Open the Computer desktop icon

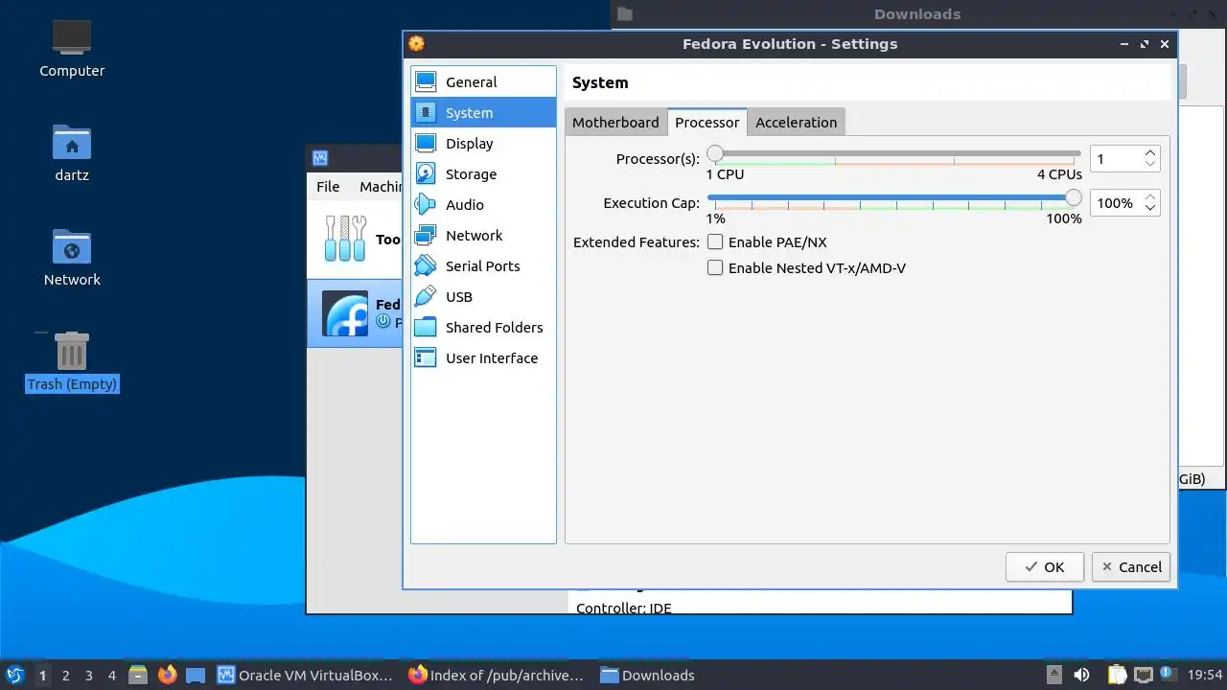(72, 37)
